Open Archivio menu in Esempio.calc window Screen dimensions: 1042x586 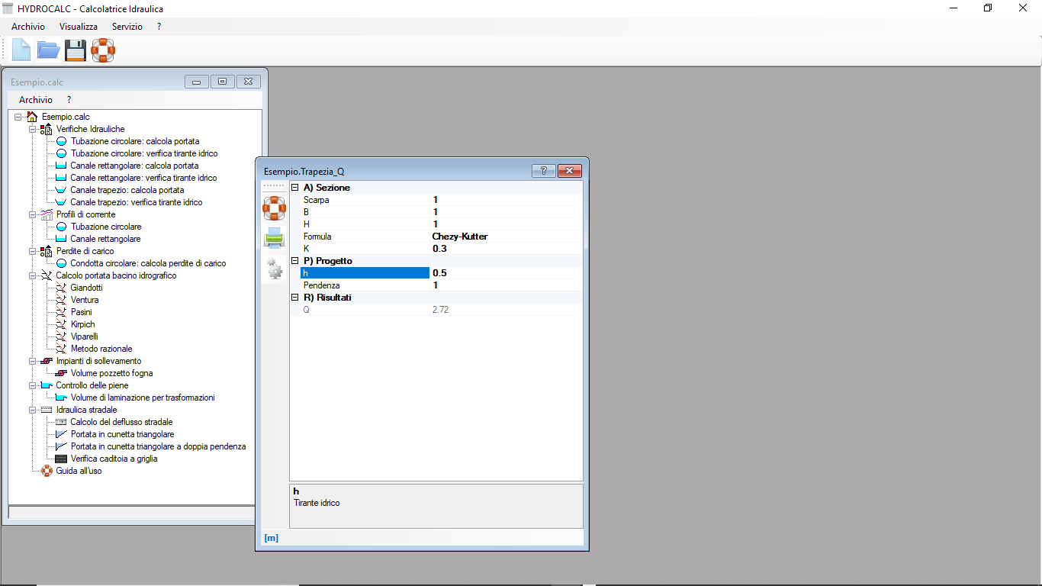pos(36,100)
